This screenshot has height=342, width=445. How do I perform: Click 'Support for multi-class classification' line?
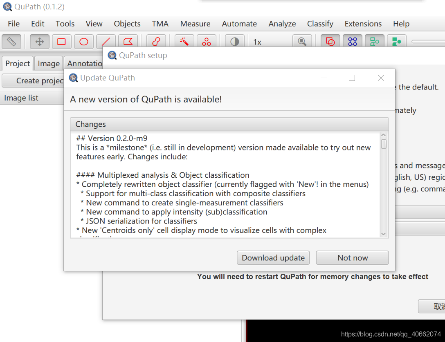(193, 193)
